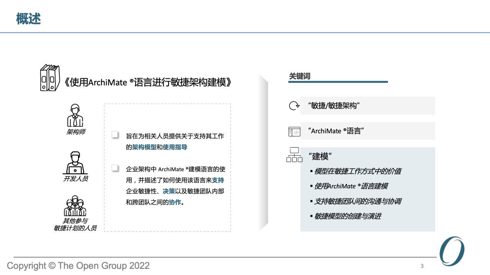Click the slide page number 3
490x275 pixels.
point(422,266)
